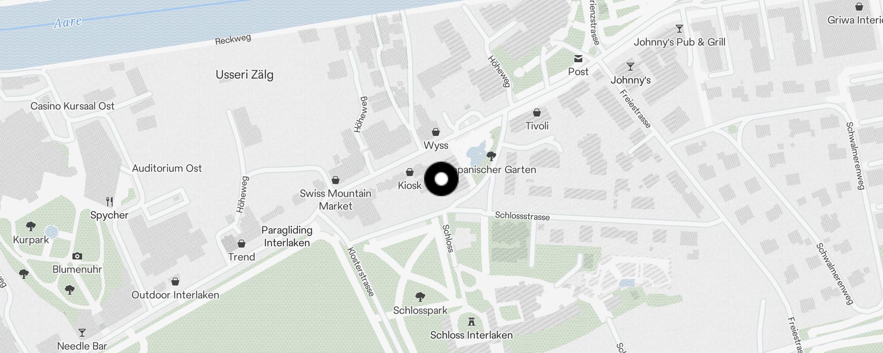This screenshot has width=883, height=353.
Task: Click the Post office envelope icon
Action: pos(578,59)
